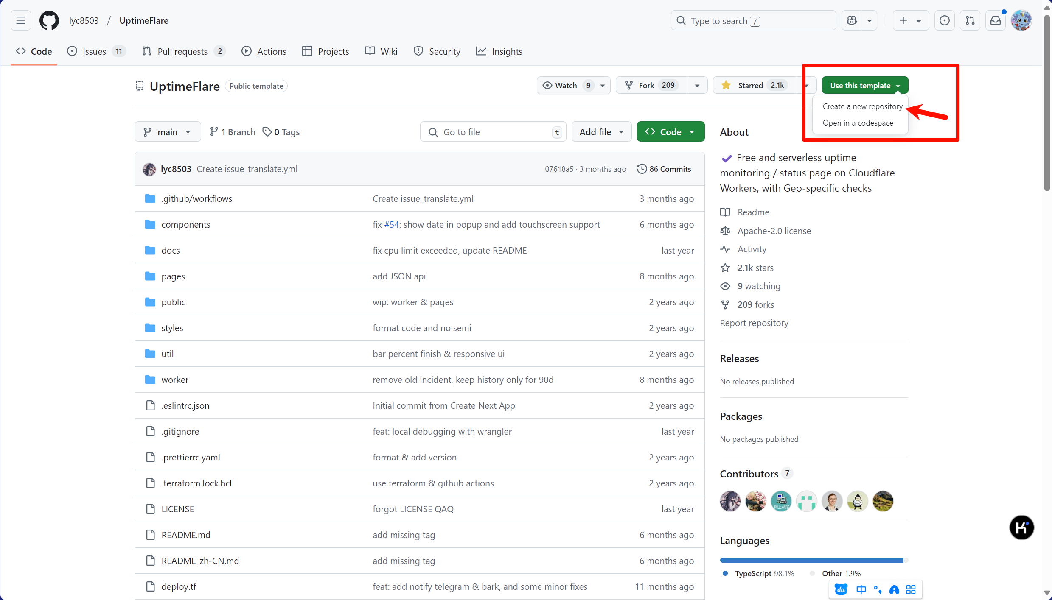Open the user avatar menu
1052x600 pixels.
tap(1021, 20)
